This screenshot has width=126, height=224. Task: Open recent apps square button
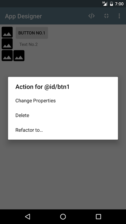pos(98,216)
